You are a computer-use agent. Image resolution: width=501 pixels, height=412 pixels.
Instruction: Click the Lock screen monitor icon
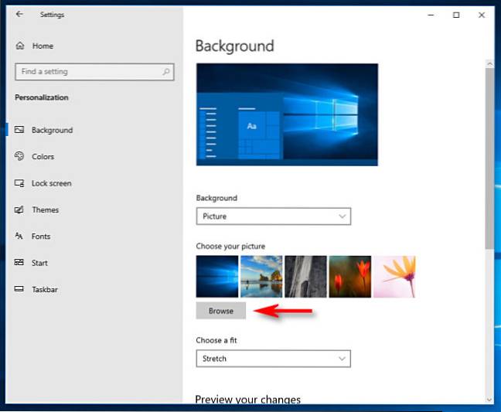point(19,183)
